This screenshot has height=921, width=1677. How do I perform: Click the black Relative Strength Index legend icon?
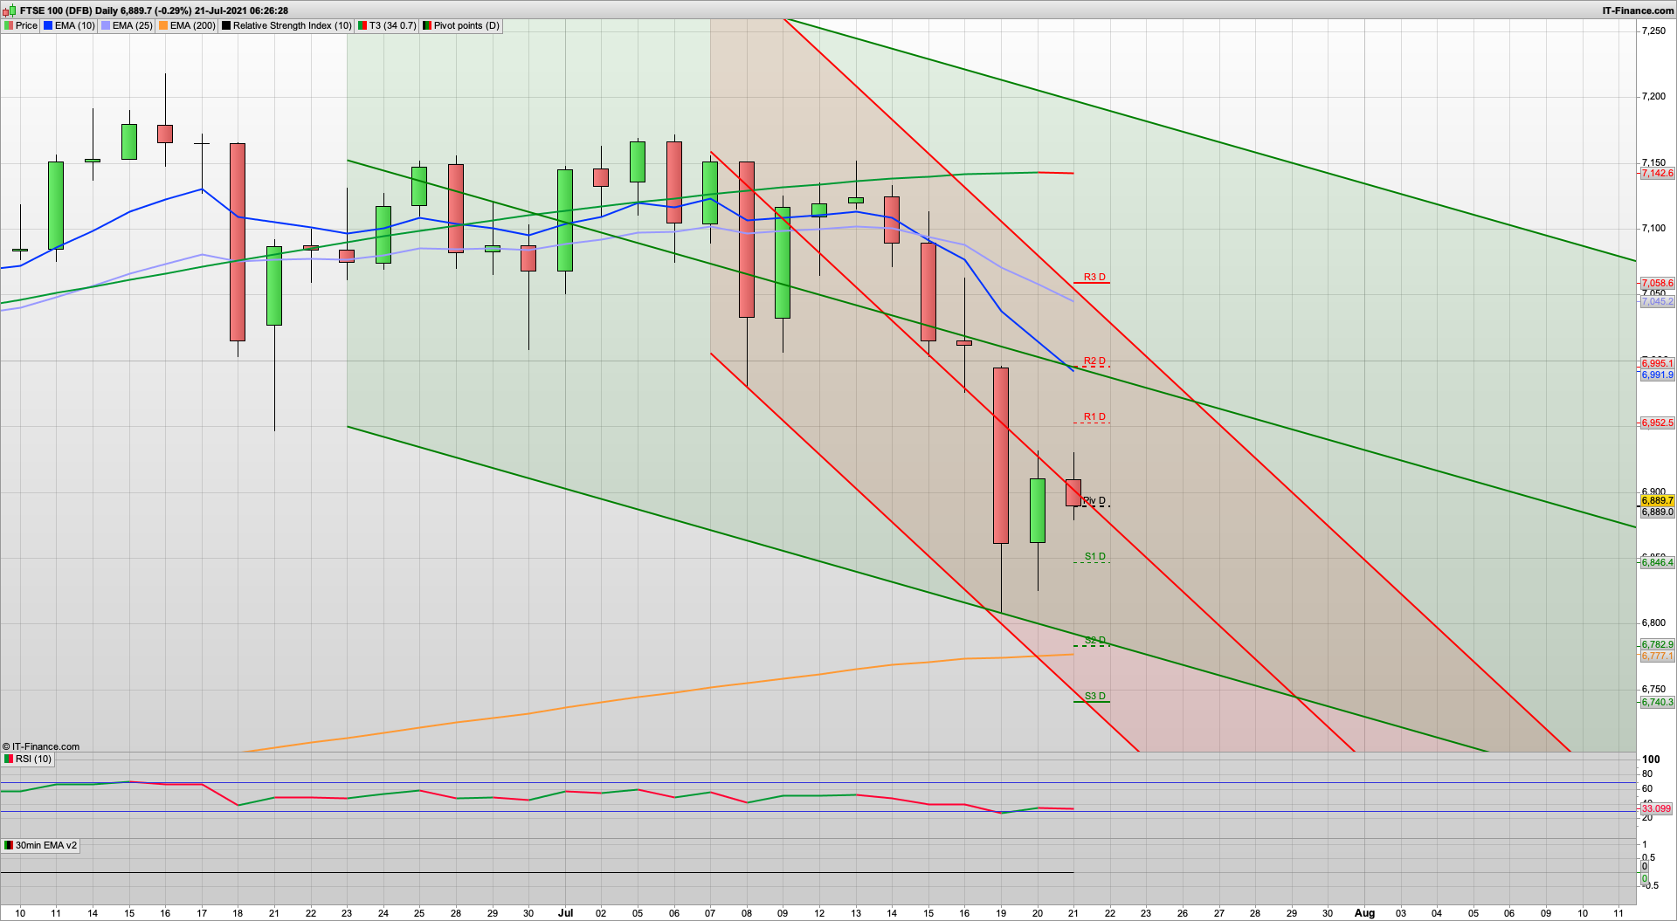click(225, 25)
